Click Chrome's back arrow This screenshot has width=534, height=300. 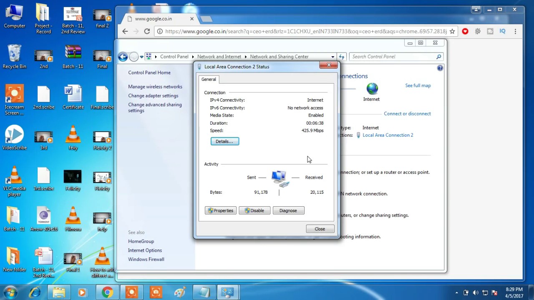125,31
